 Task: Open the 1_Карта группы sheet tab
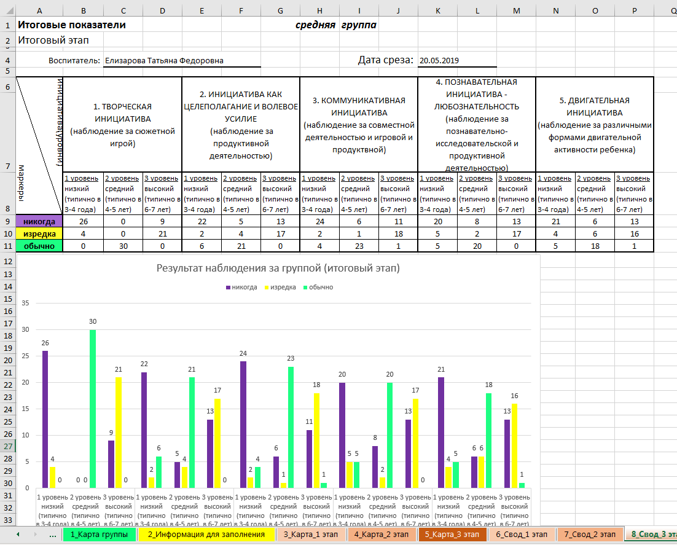[x=100, y=535]
